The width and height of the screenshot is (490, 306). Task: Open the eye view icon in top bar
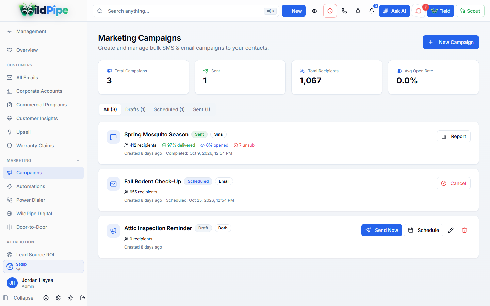[x=314, y=11]
